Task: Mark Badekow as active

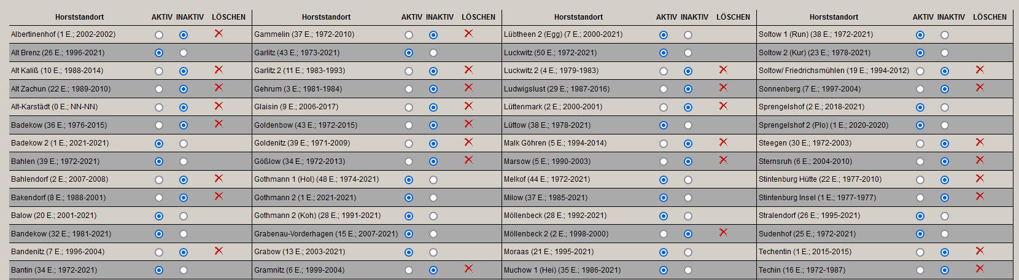Action: (159, 125)
